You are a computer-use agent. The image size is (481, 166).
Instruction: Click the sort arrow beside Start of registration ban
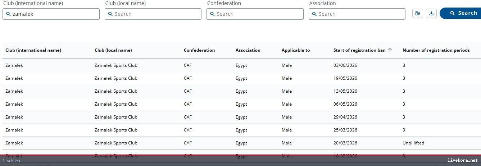(390, 50)
